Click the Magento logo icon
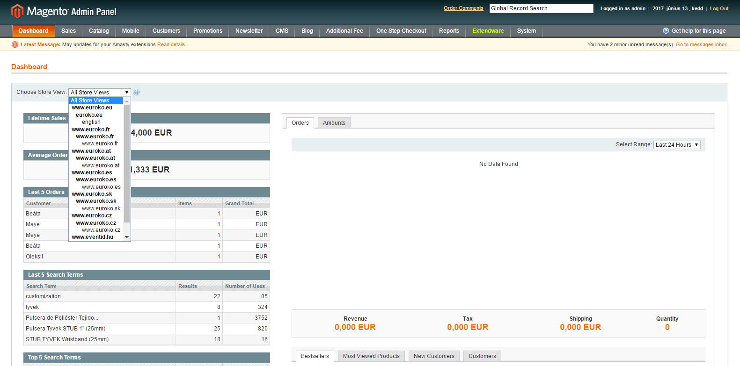Screen dimensions: 740x366 point(17,11)
